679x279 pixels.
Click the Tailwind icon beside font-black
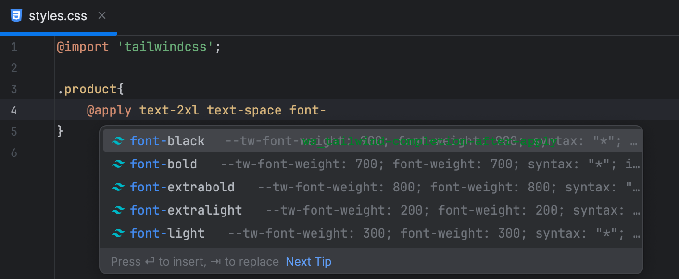tap(118, 141)
